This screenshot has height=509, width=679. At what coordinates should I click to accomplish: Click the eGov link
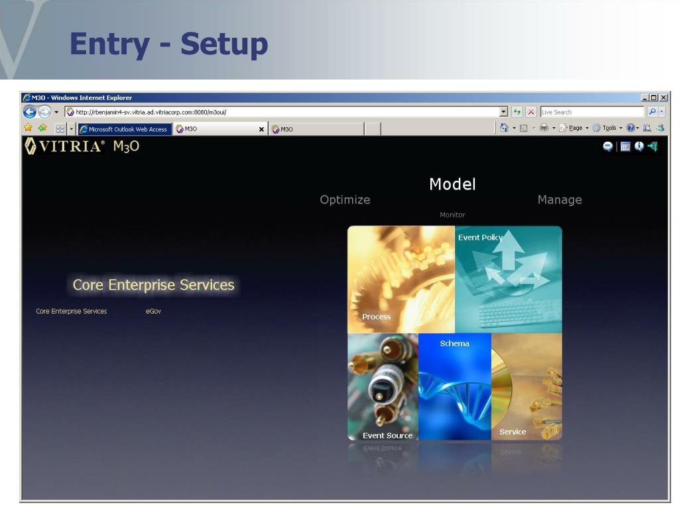(153, 311)
